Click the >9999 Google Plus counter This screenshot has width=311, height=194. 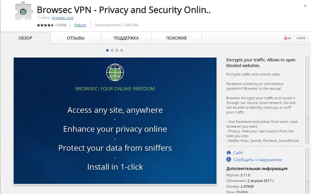click(x=301, y=38)
